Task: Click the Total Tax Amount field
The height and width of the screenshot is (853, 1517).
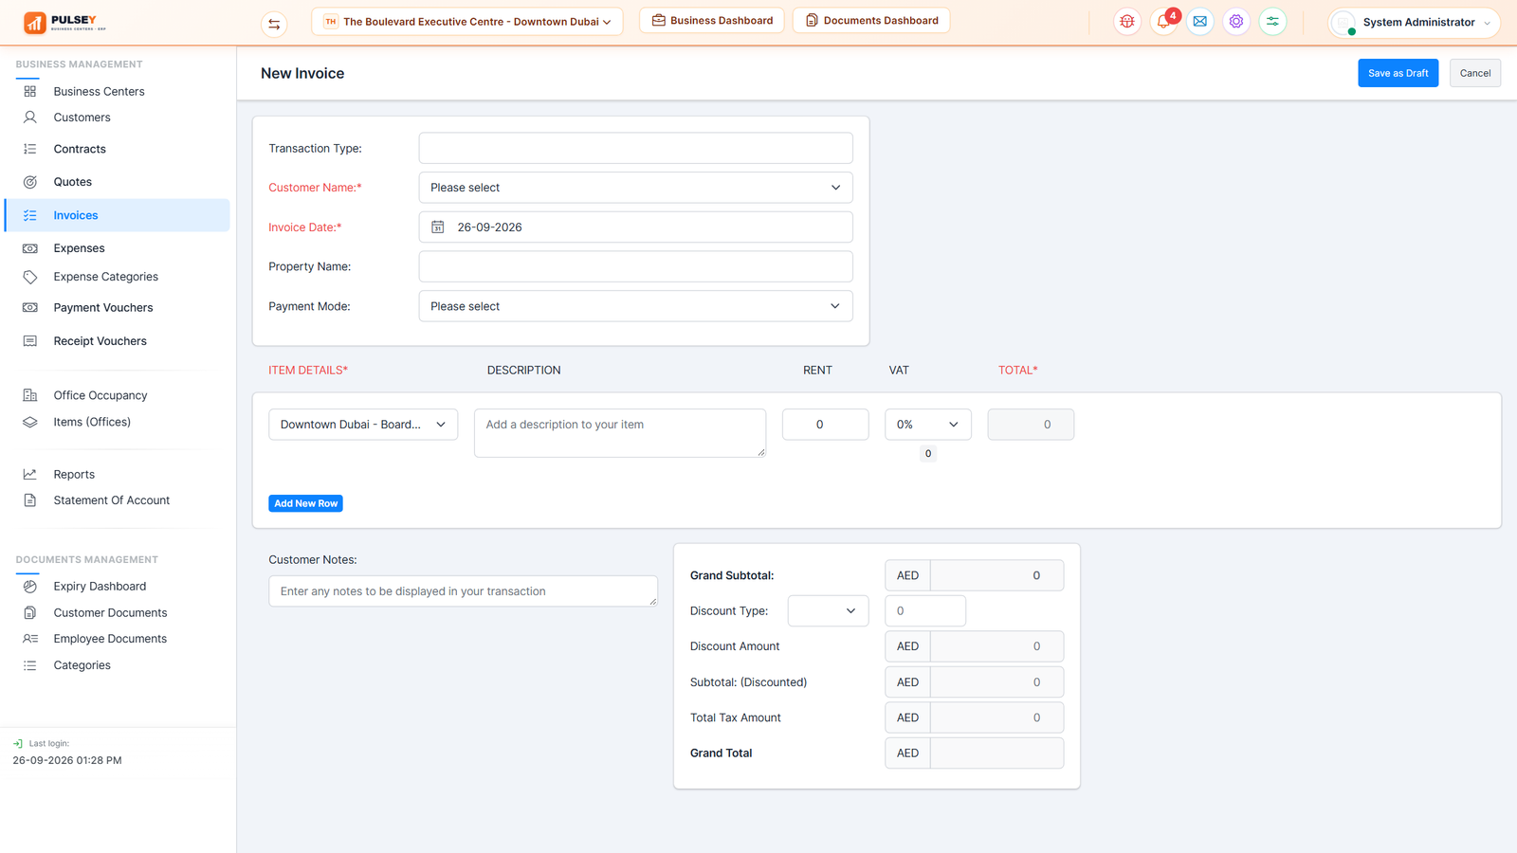Action: point(996,717)
